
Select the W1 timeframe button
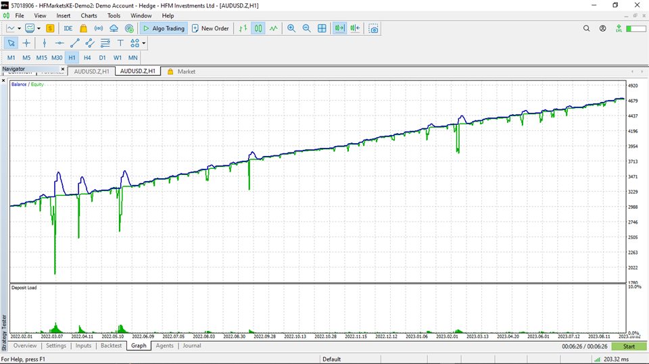click(x=118, y=57)
